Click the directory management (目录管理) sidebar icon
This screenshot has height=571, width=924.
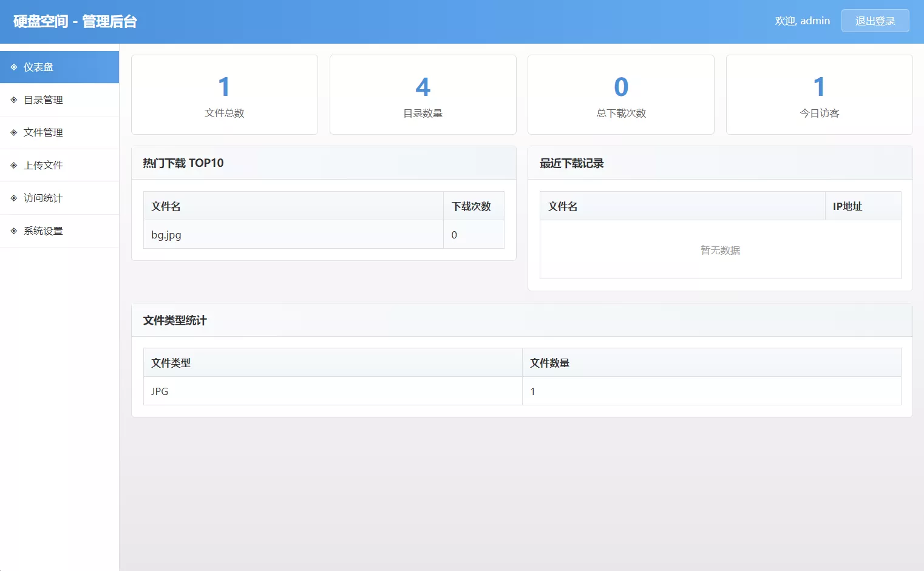(13, 100)
